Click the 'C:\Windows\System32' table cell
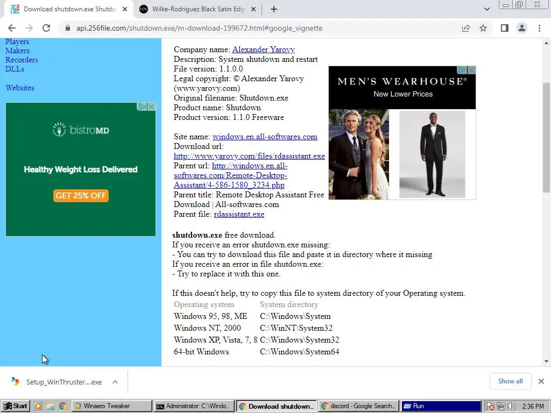The image size is (551, 413). point(299,340)
